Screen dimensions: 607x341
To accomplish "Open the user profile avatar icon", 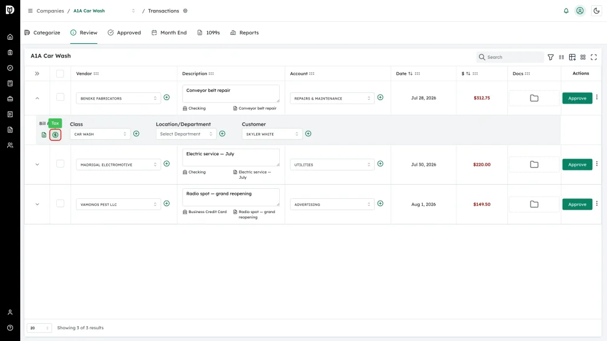I will (580, 11).
